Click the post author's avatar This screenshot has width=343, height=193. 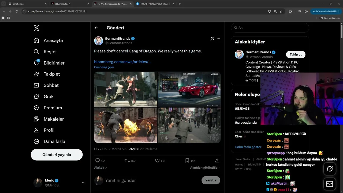[99, 41]
